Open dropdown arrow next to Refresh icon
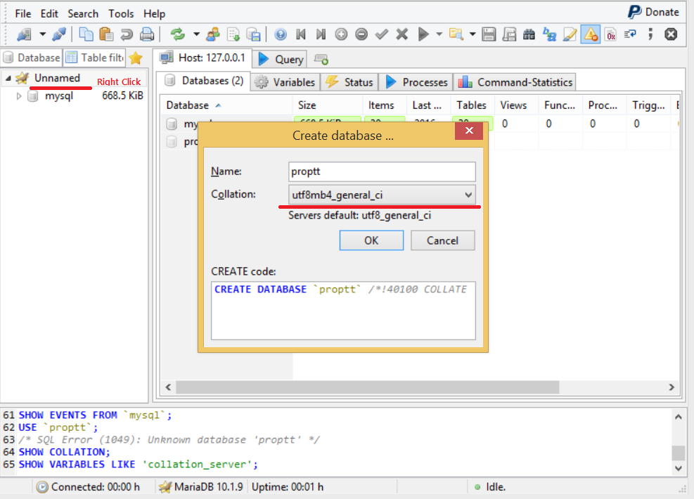This screenshot has width=694, height=499. tap(196, 34)
